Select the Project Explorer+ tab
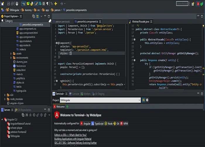 pyautogui.click(x=11, y=16)
